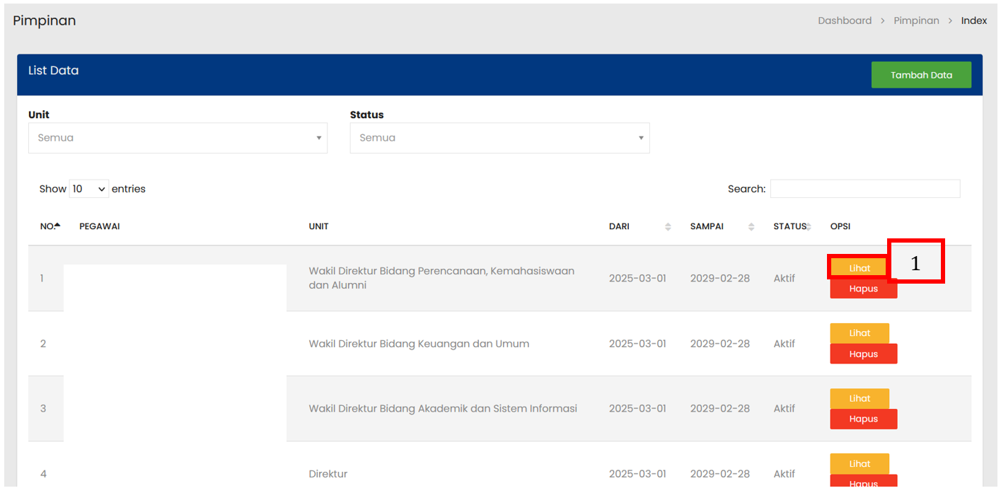
Task: Open the Status filter dropdown
Action: [x=499, y=138]
